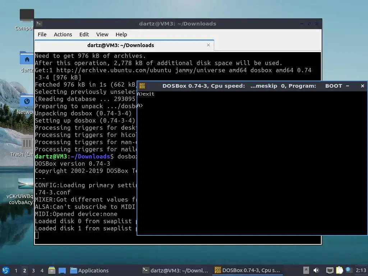This screenshot has height=276, width=368.
Task: Open the Computer desktop icon
Action: click(27, 20)
